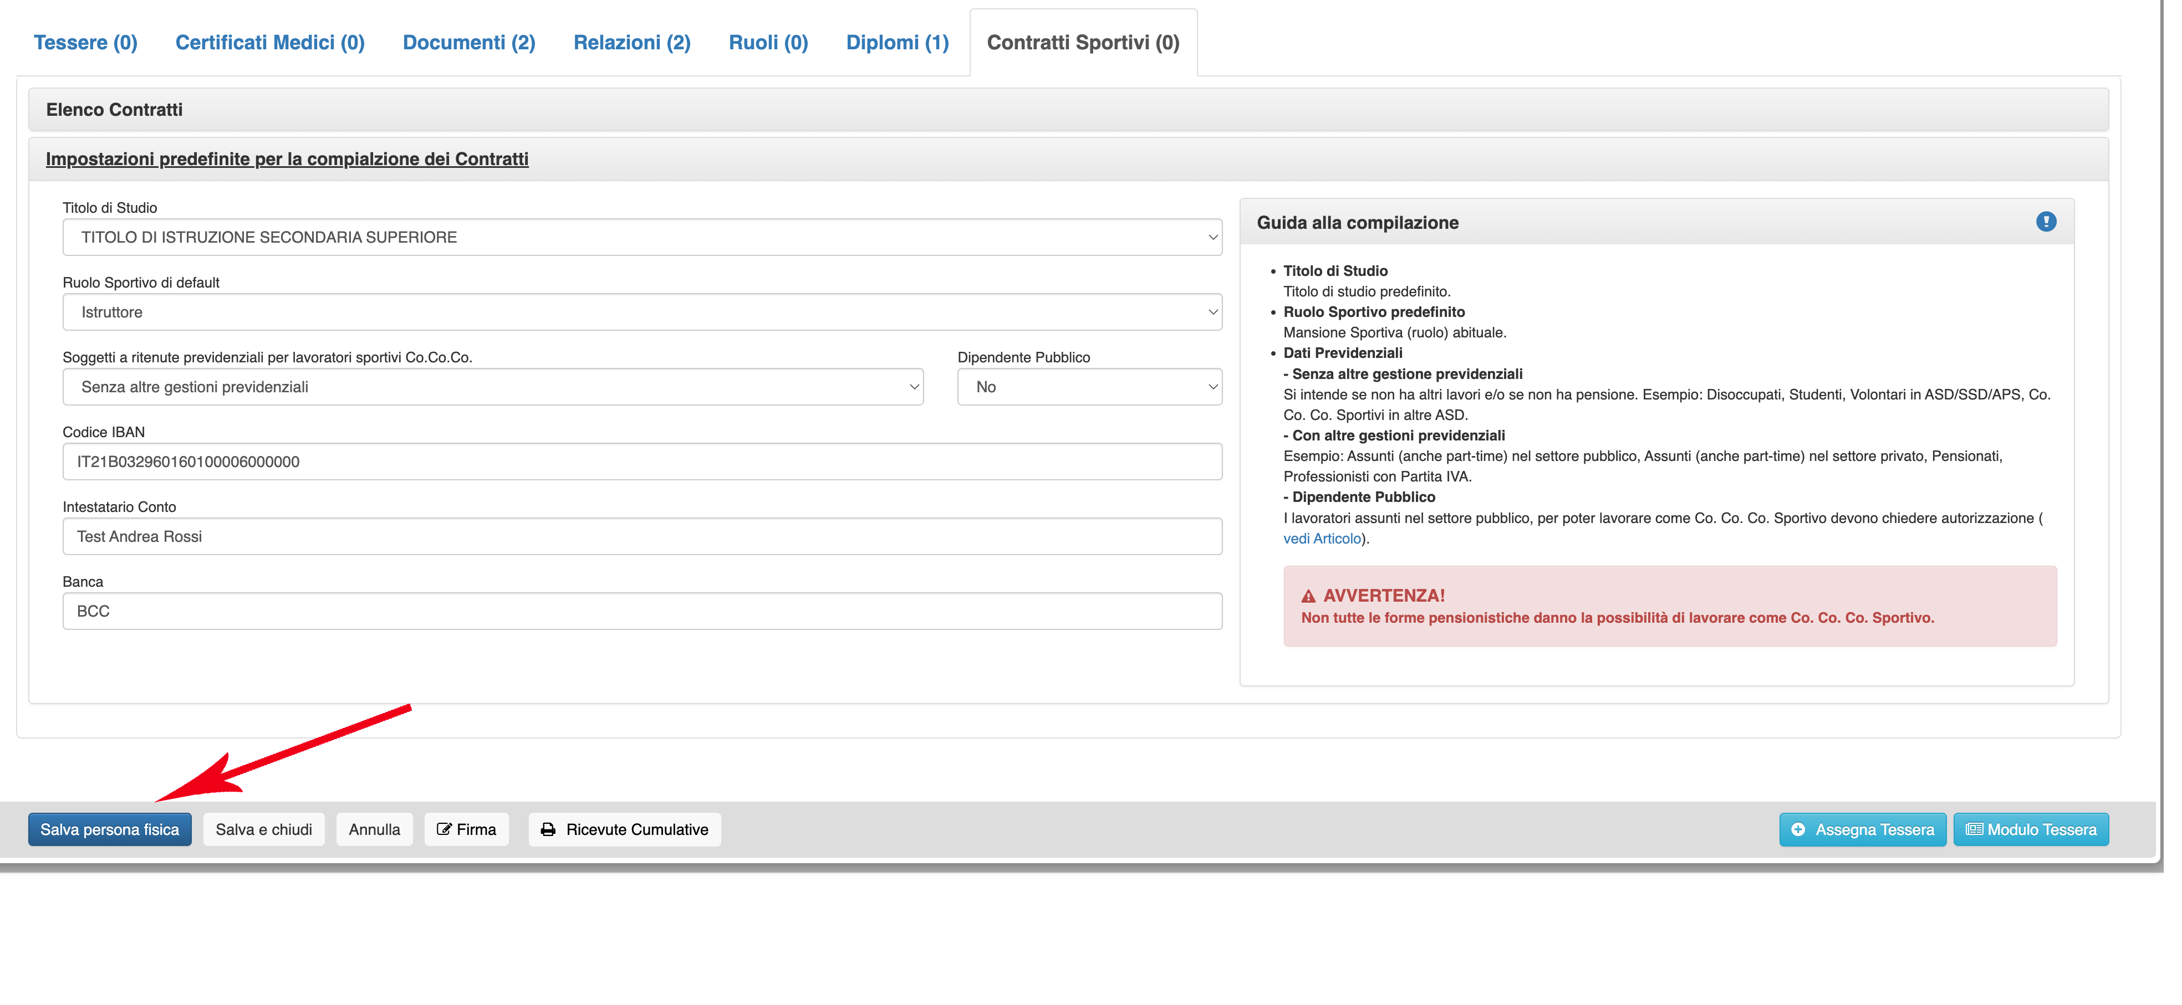Open the Certificati Medici (0) tab
This screenshot has height=1005, width=2182.
(x=269, y=42)
